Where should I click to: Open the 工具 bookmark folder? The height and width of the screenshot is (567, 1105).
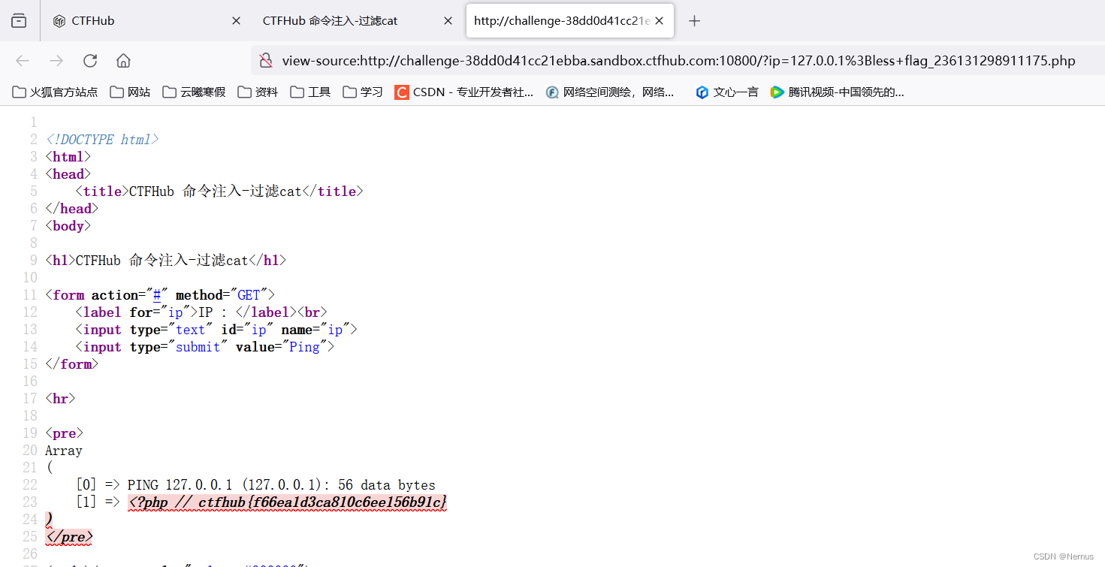(310, 92)
